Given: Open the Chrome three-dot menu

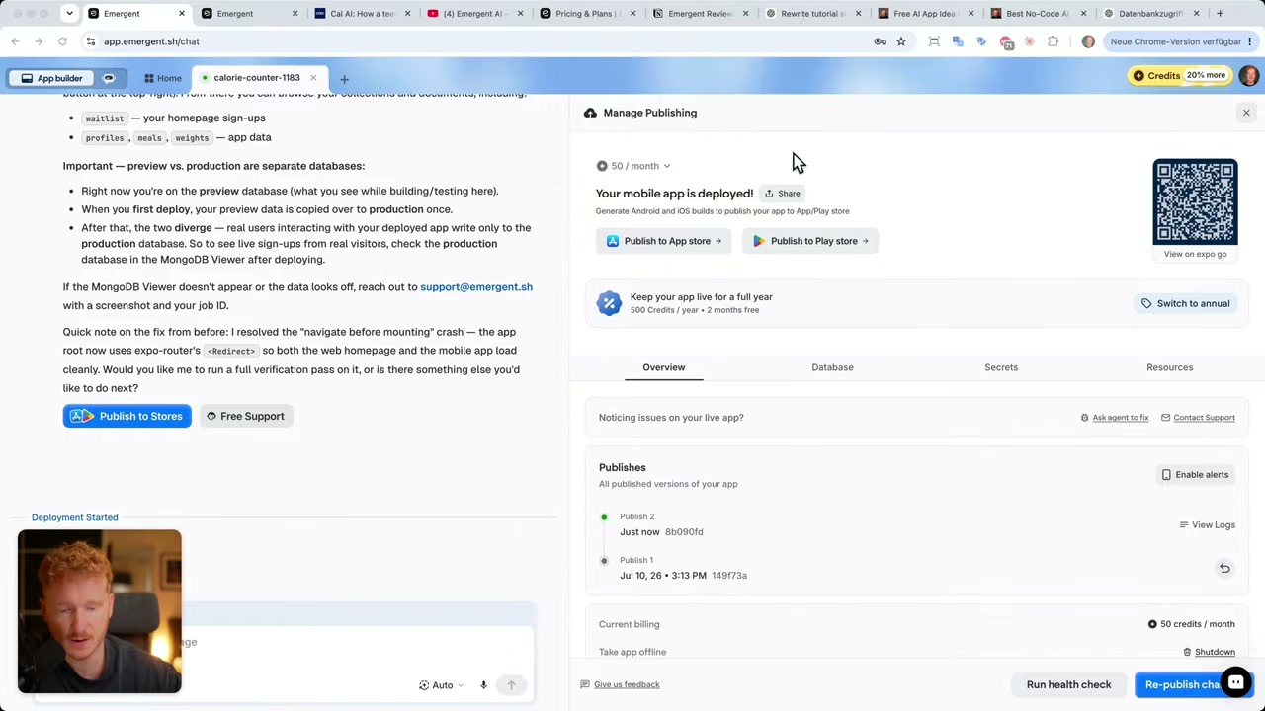Looking at the screenshot, I should (x=1249, y=41).
